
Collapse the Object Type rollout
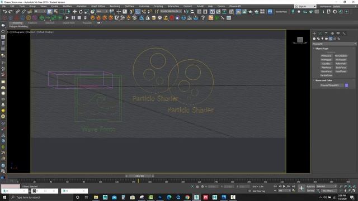[322, 49]
